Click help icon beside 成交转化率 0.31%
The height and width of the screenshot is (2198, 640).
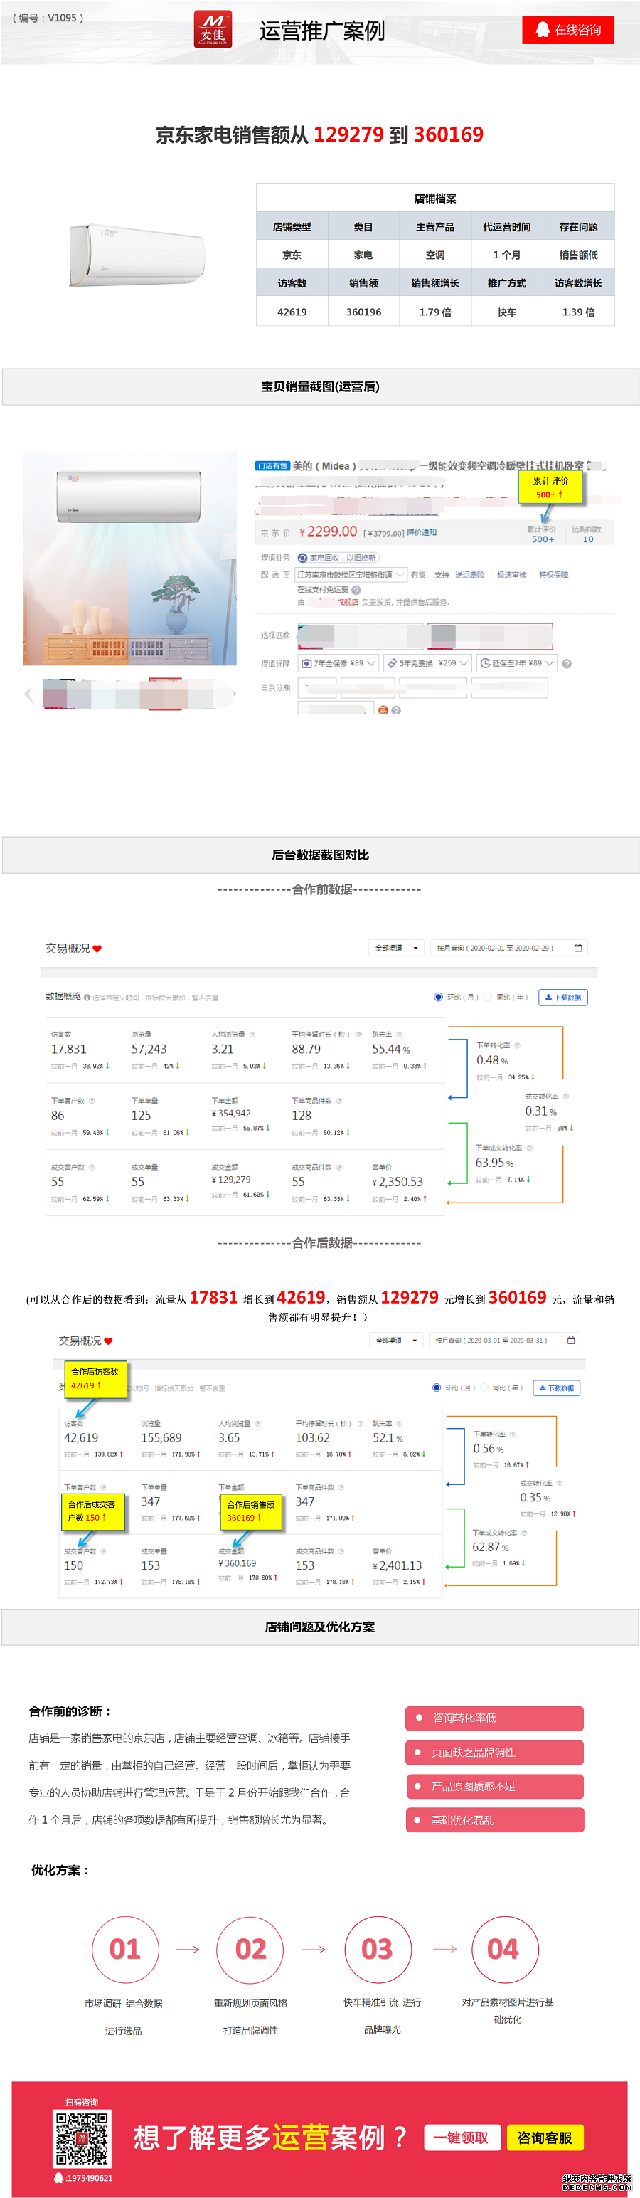[566, 1097]
